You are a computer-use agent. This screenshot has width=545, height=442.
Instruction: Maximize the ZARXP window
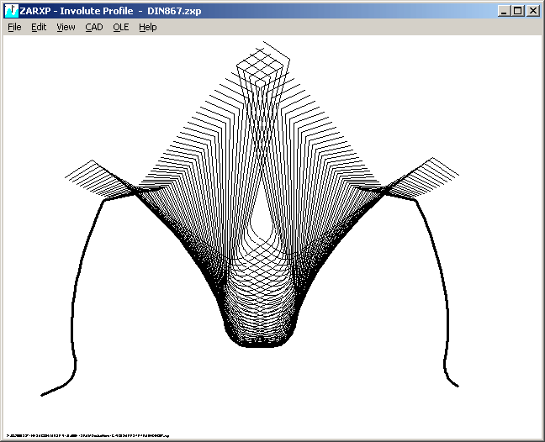[517, 11]
